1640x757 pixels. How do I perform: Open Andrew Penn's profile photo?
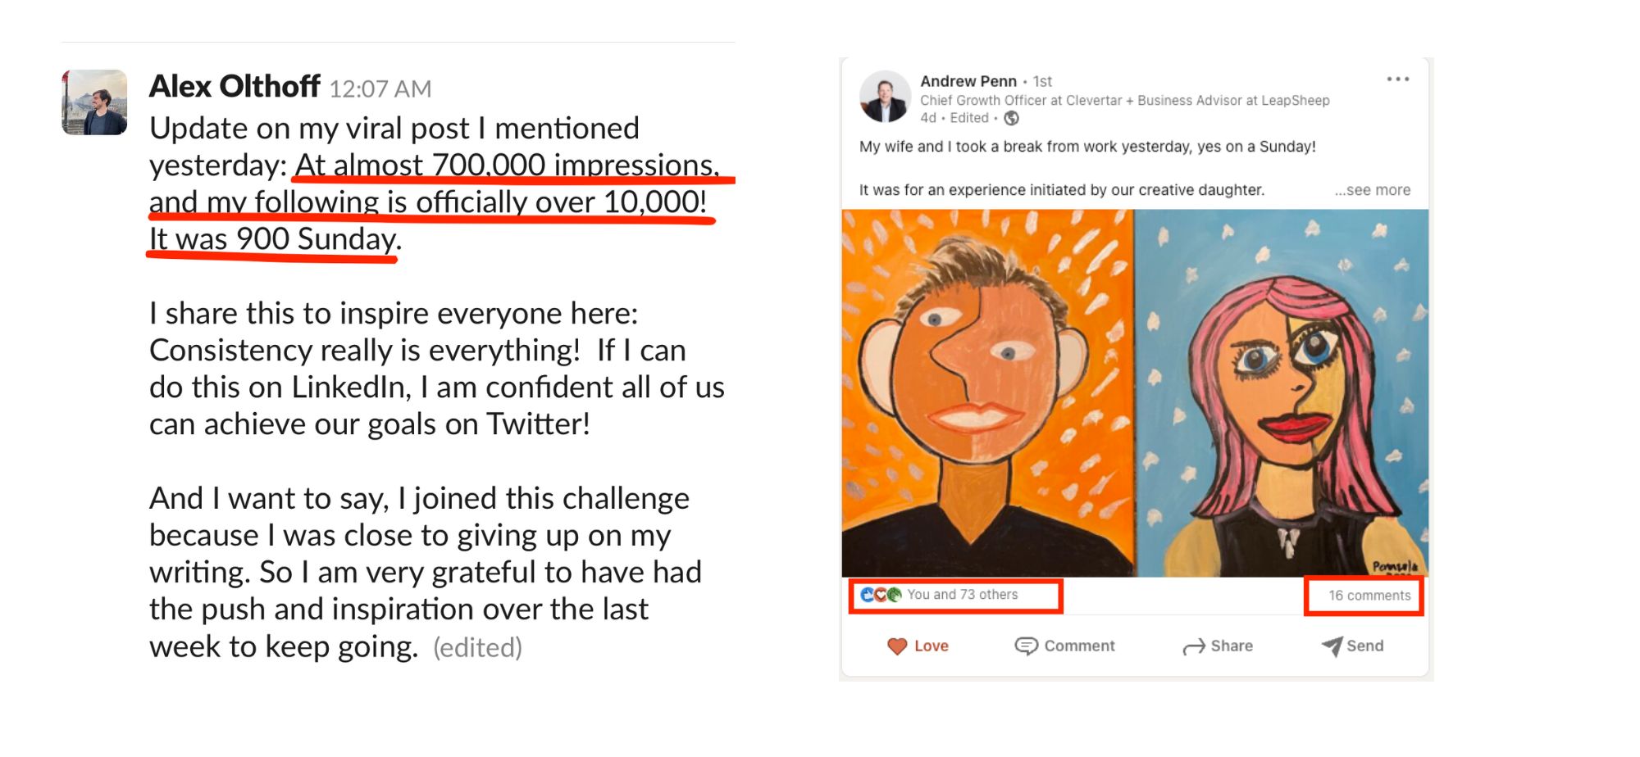click(885, 97)
